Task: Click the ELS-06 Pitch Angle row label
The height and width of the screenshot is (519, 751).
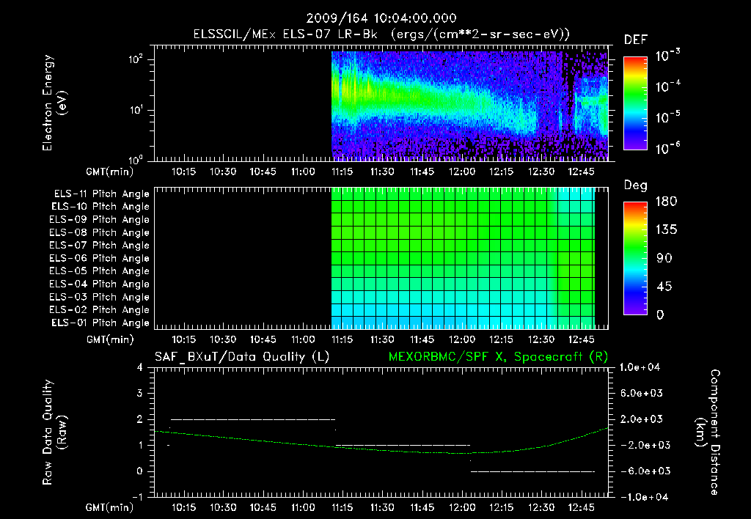Action: 100,259
